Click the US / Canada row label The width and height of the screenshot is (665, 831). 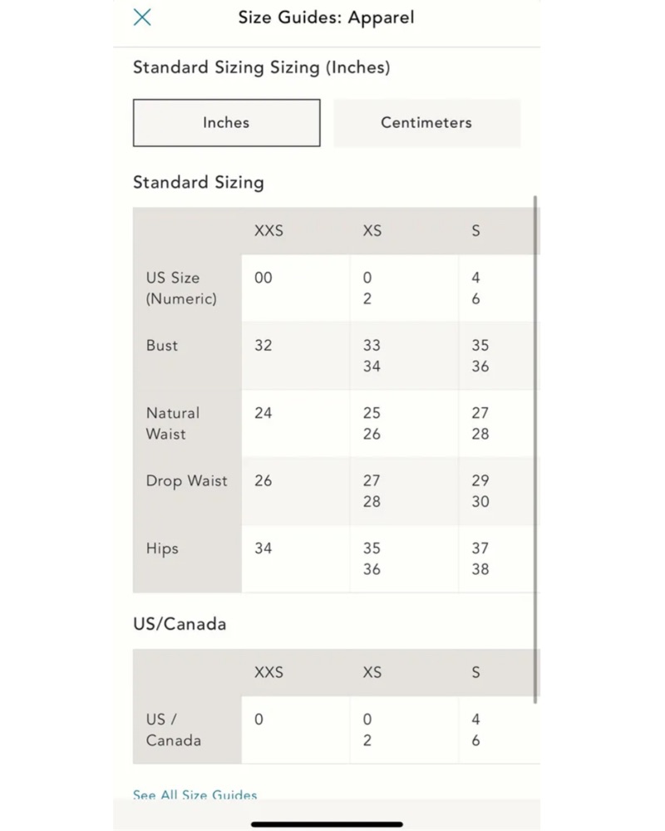[174, 730]
